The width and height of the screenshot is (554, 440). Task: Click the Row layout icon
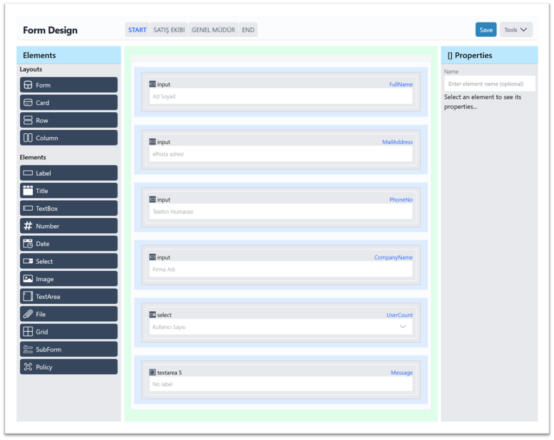[x=28, y=120]
